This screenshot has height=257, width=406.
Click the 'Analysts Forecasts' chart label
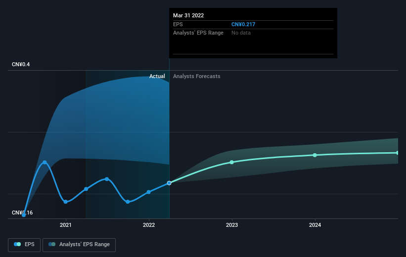[x=196, y=76]
